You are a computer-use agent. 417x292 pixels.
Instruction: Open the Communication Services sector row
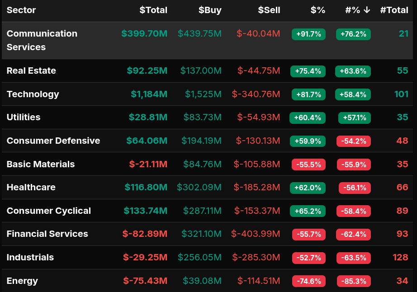pos(42,40)
